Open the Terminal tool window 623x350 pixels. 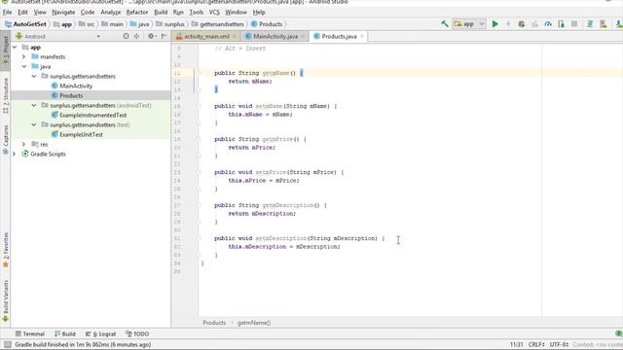pos(30,334)
